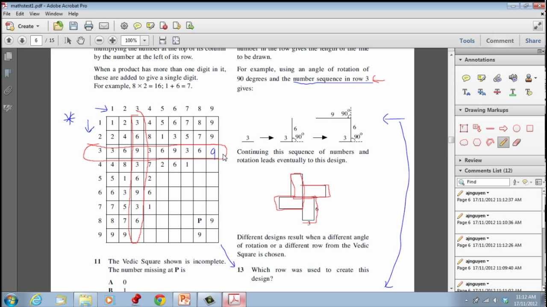Select the Rectangle drawing tool
The width and height of the screenshot is (547, 307).
530,128
